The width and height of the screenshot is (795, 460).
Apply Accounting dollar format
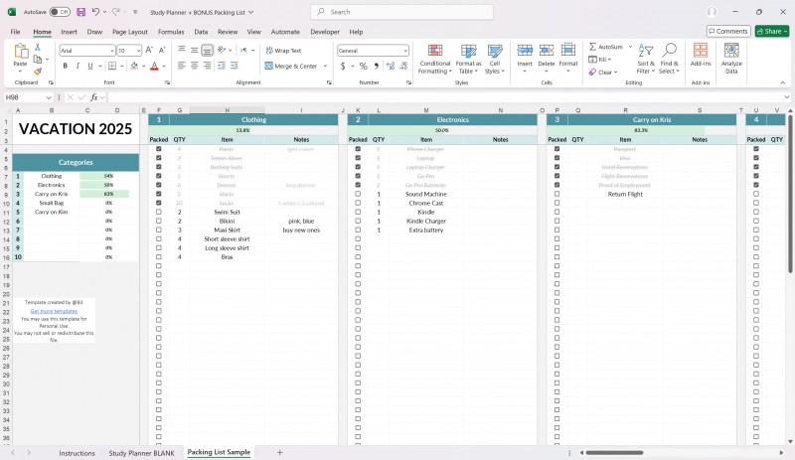click(x=343, y=66)
